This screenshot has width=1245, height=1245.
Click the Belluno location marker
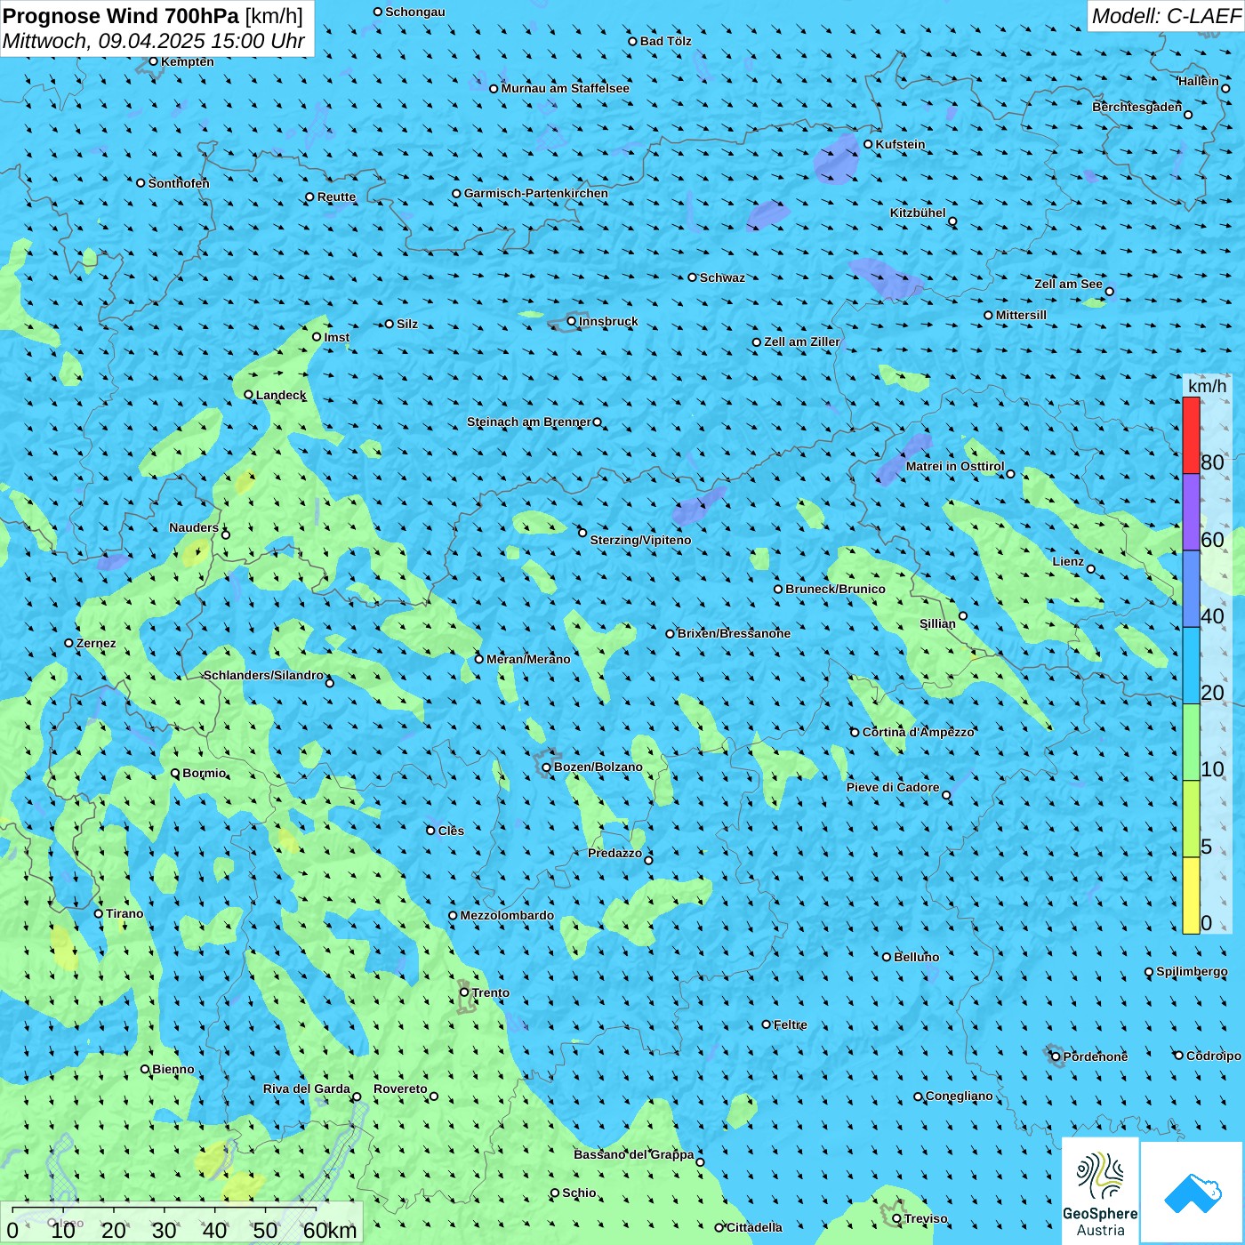coord(887,957)
